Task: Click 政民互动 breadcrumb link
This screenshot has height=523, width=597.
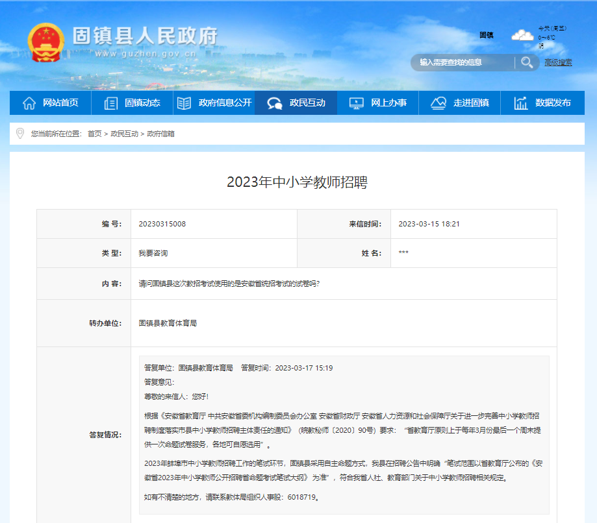Action: coord(124,134)
